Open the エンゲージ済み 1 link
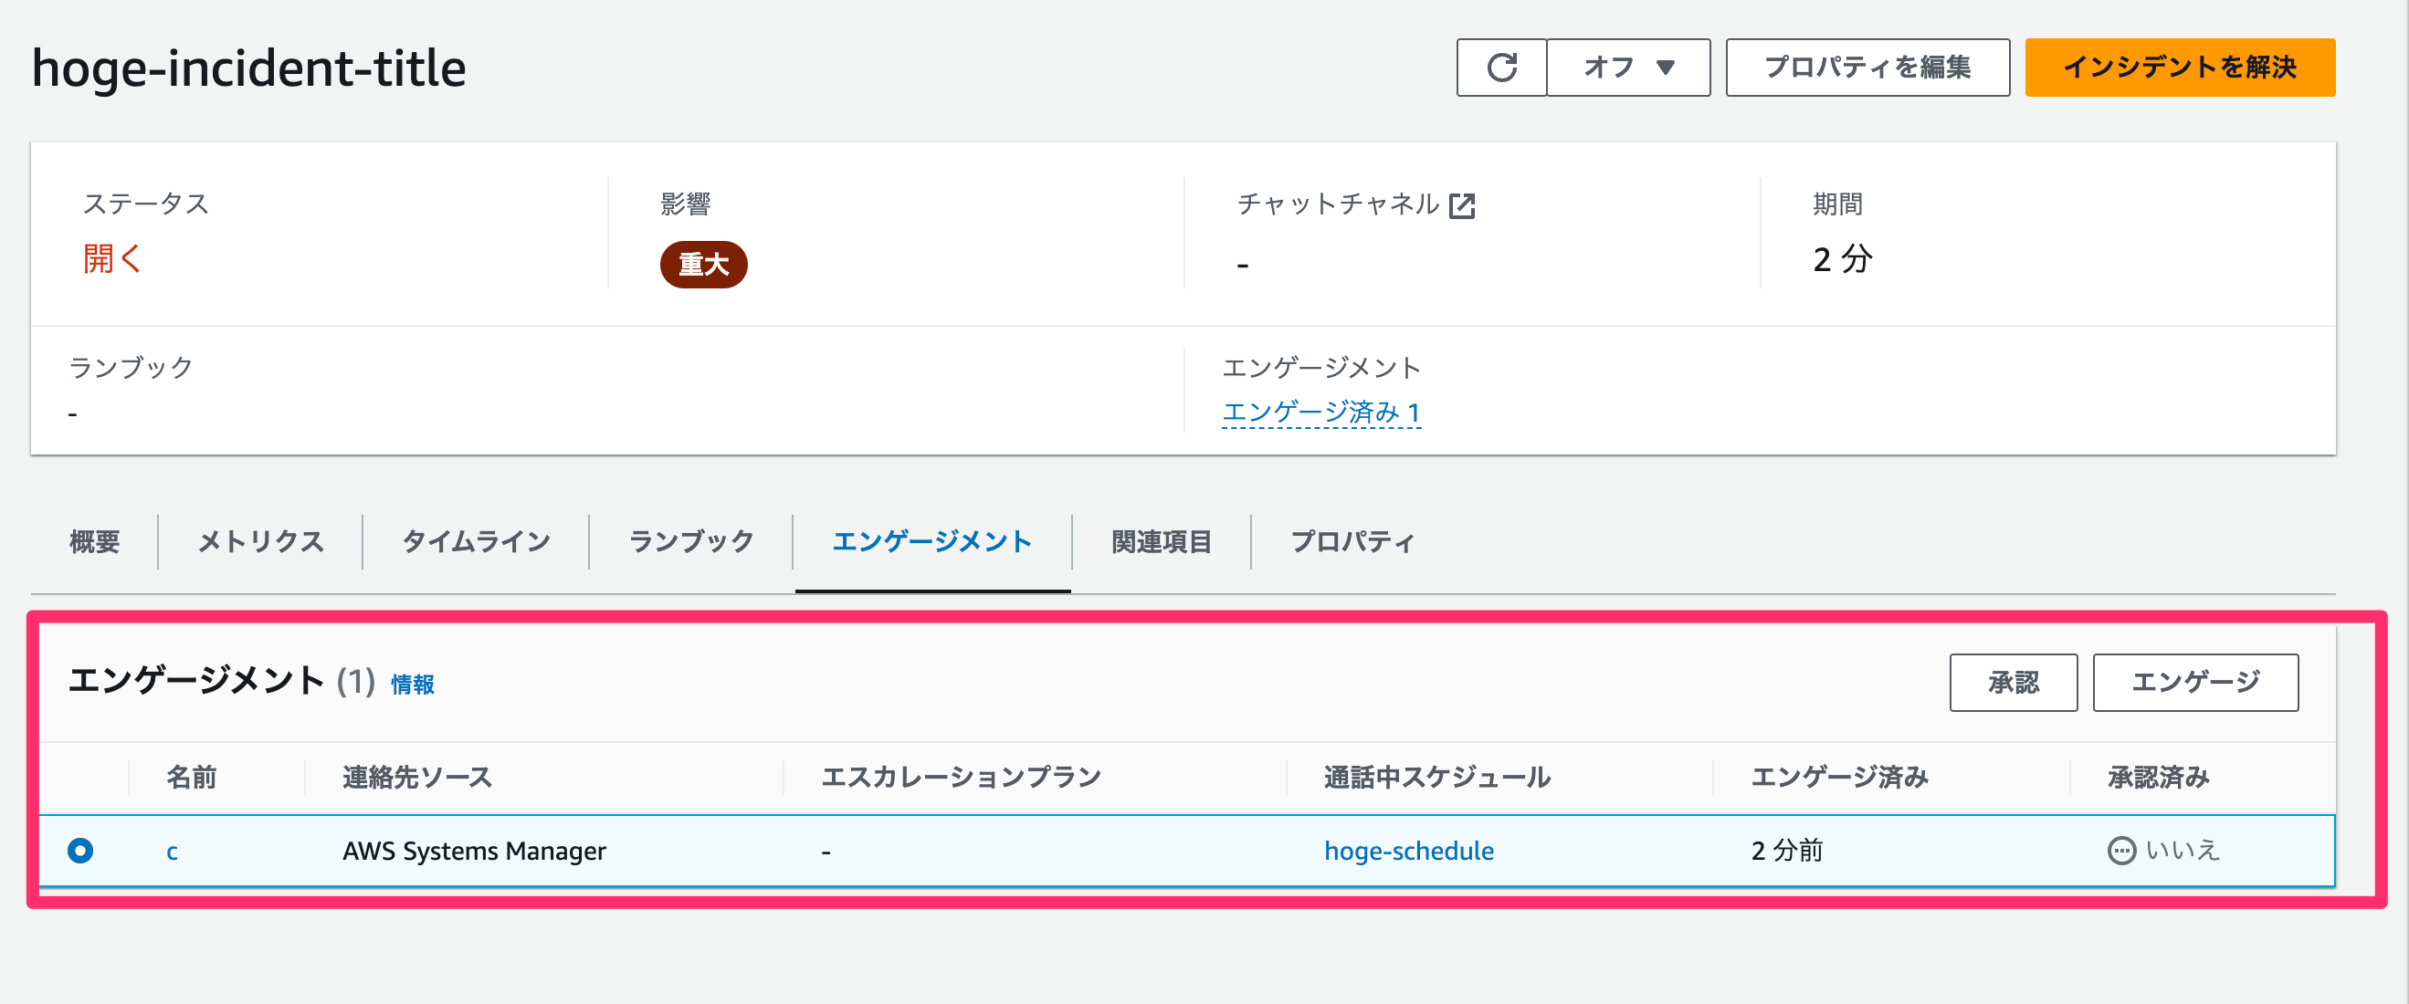The image size is (2409, 1004). point(1320,413)
